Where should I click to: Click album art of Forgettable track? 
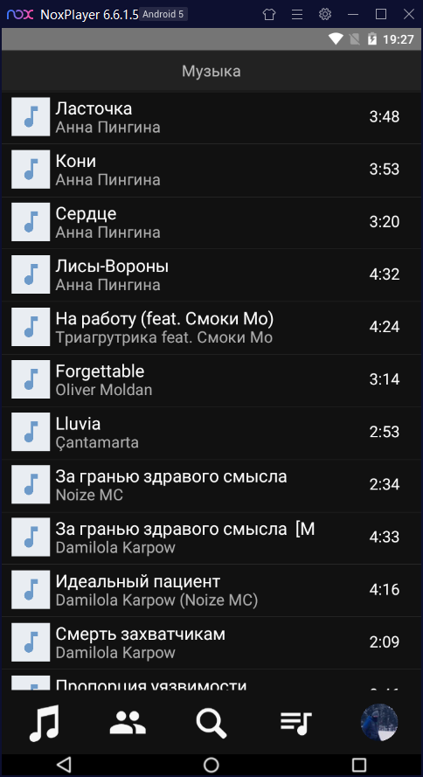click(x=31, y=380)
